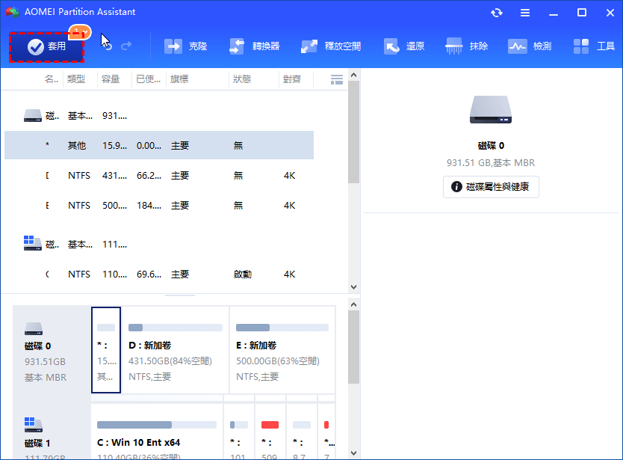Open the 工具 (Tools) menu

[595, 46]
